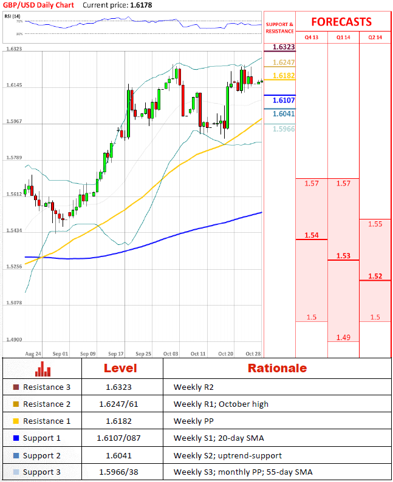Select the Q2 14 forecast column header
The image size is (393, 482).
point(375,37)
